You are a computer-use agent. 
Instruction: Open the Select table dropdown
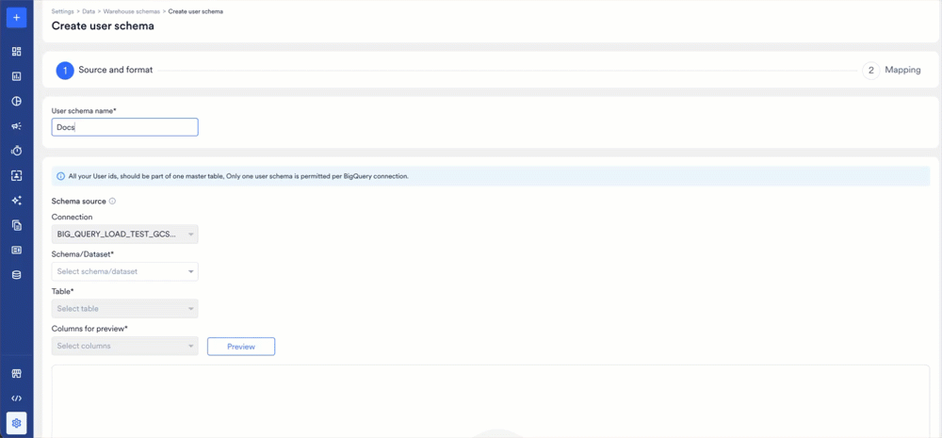click(x=125, y=309)
